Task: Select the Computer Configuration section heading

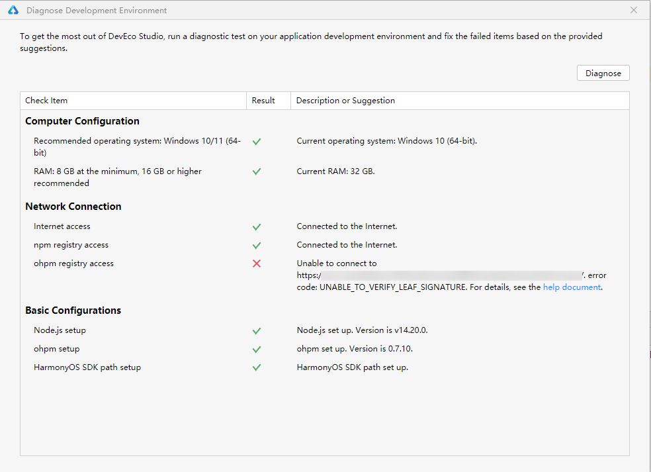Action: point(82,121)
